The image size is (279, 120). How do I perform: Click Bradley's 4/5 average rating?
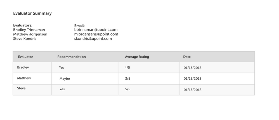[127, 68]
